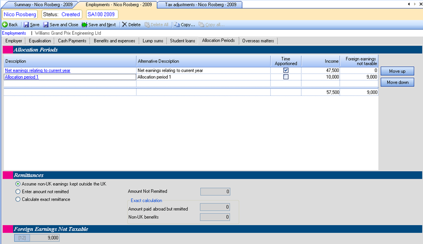Click the 47,500 income cell
This screenshot has height=244, width=423.
pos(320,70)
